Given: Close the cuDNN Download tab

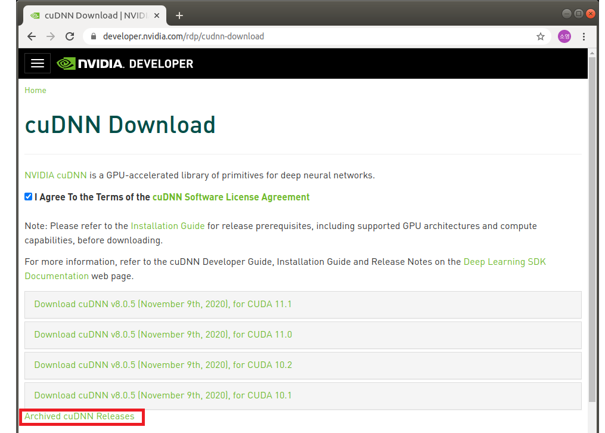Looking at the screenshot, I should pyautogui.click(x=157, y=16).
